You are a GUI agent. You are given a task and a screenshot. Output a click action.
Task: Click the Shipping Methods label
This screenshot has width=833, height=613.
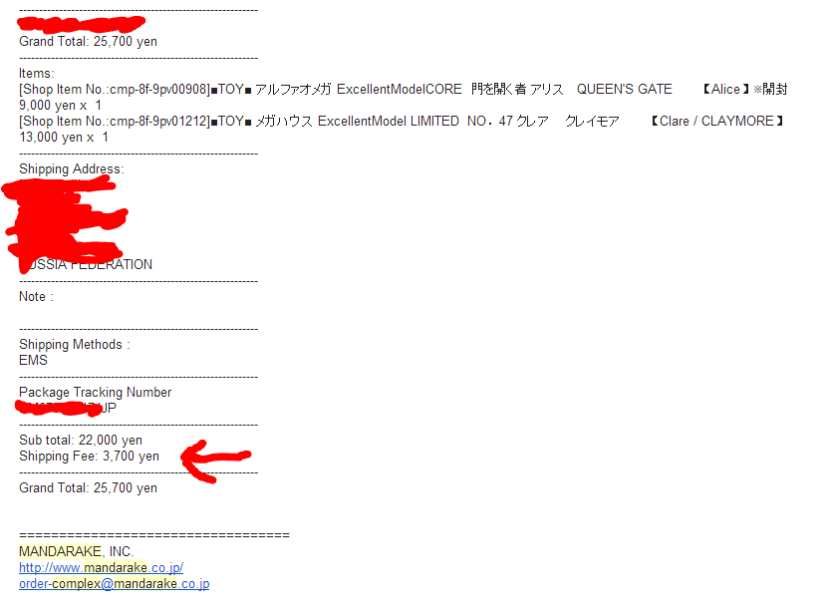tap(75, 345)
